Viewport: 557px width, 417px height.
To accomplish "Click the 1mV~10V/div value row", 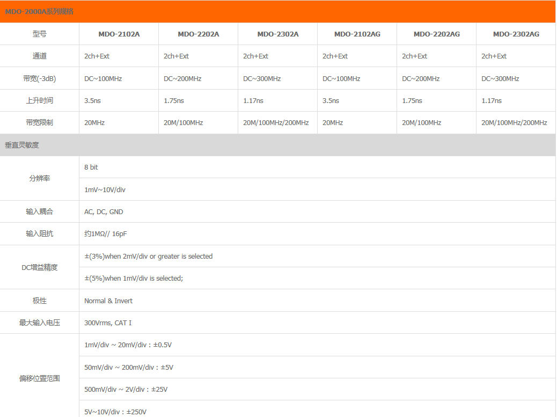I will point(105,189).
